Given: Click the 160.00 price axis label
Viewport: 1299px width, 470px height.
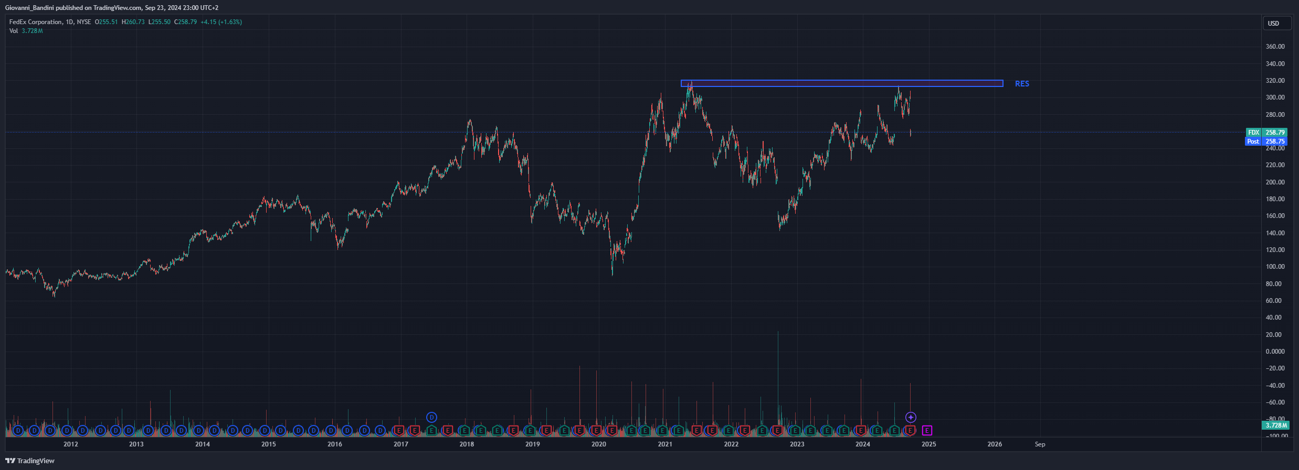Looking at the screenshot, I should [x=1275, y=216].
